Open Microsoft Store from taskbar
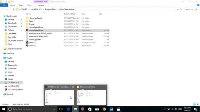Screen dimensions: 200x112 coord(90,109)
